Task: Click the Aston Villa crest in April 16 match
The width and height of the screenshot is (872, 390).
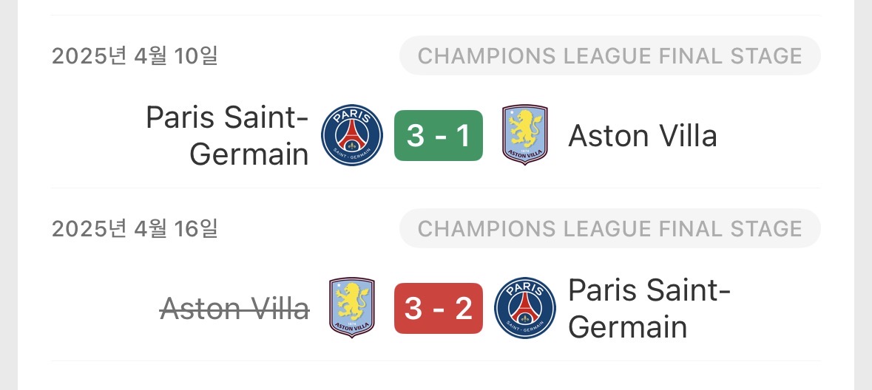Action: click(352, 308)
